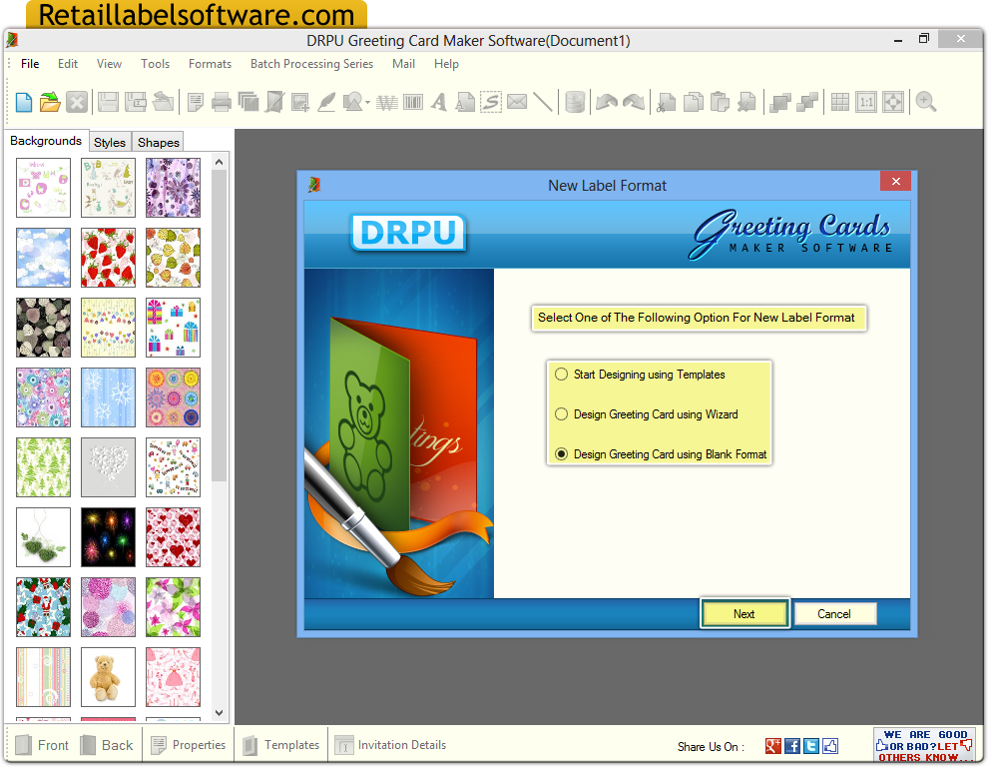Open the Edit menu
This screenshot has width=988, height=767.
tap(68, 64)
